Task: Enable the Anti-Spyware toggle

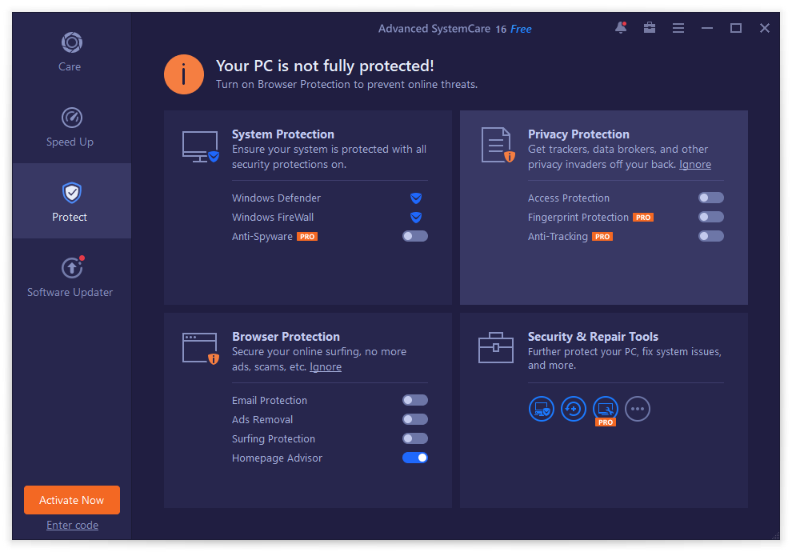Action: (415, 236)
